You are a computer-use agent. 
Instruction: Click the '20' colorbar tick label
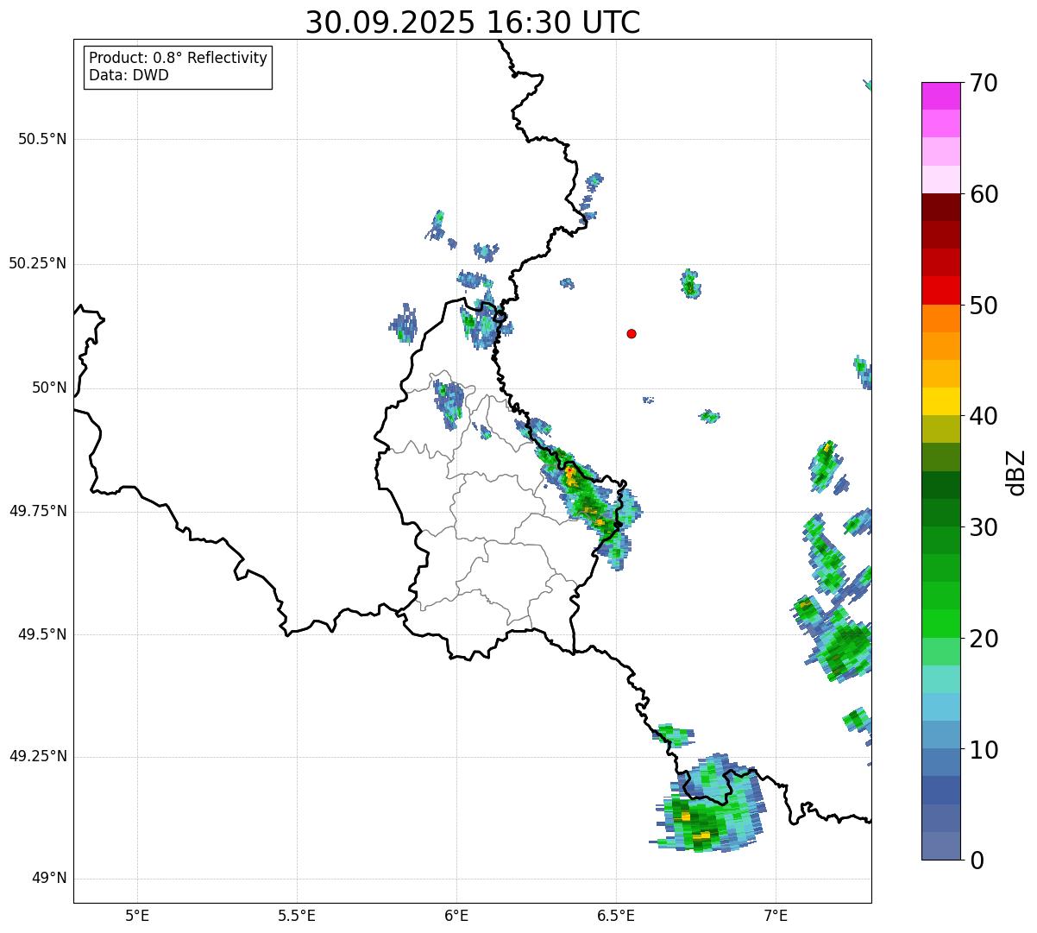pyautogui.click(x=983, y=639)
